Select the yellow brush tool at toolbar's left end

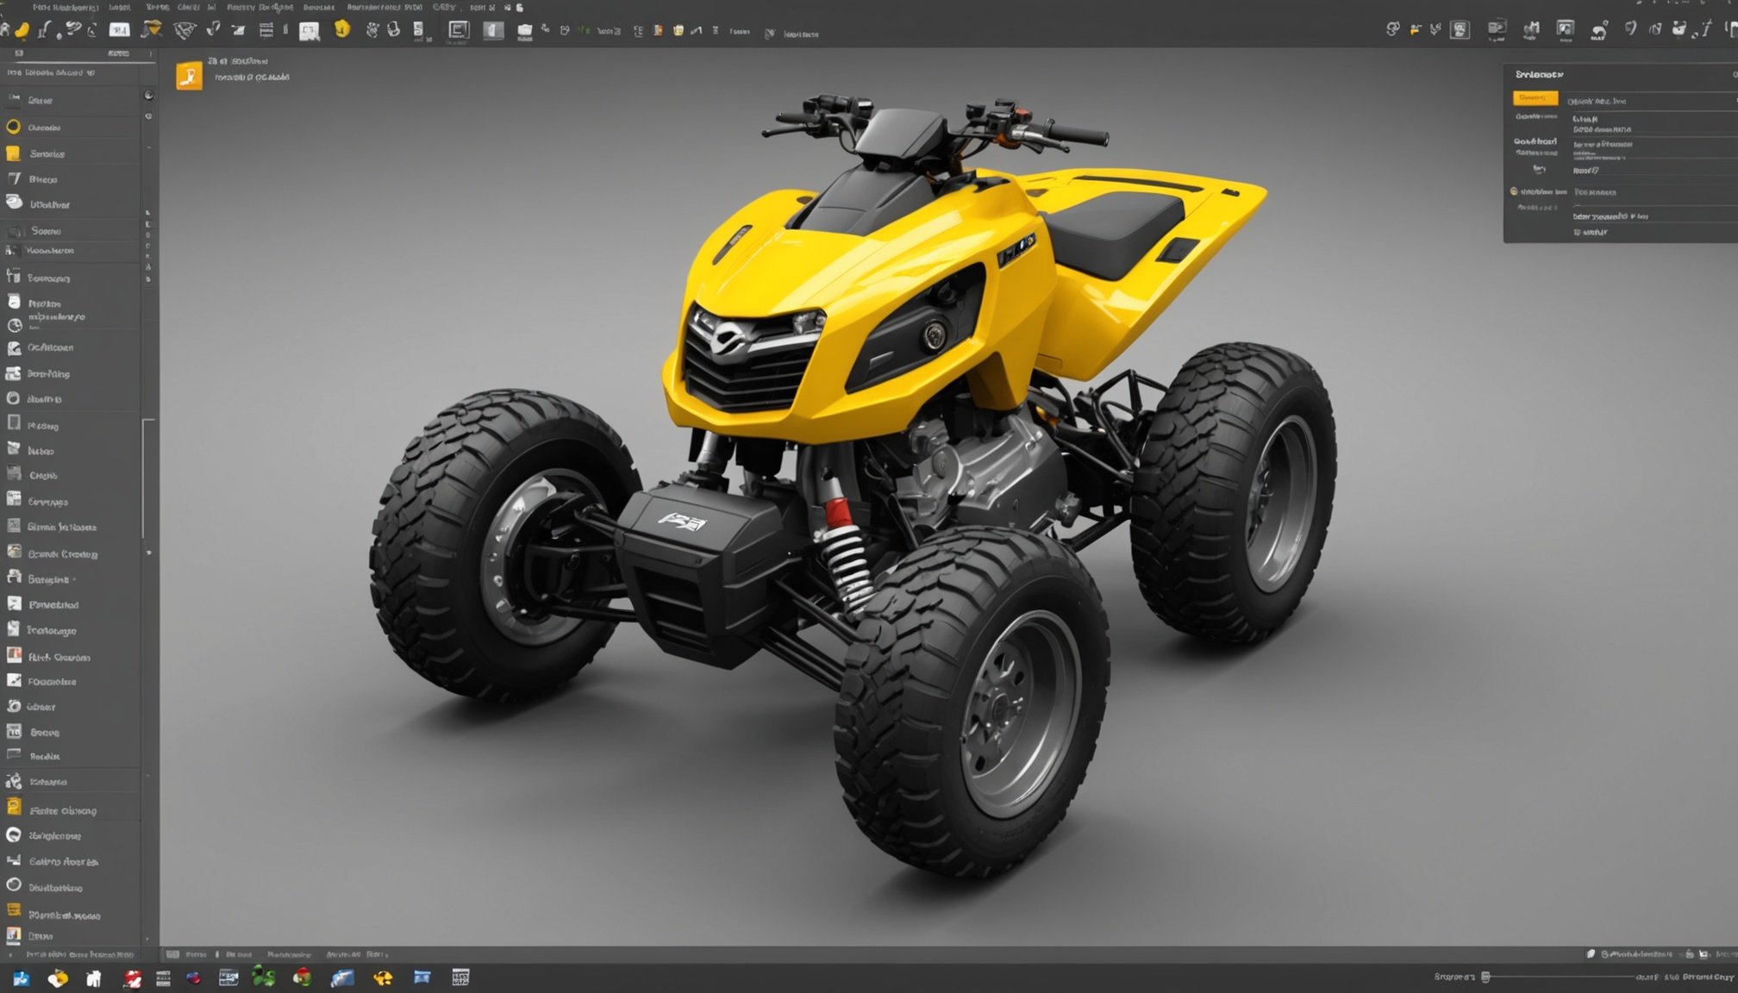(22, 30)
